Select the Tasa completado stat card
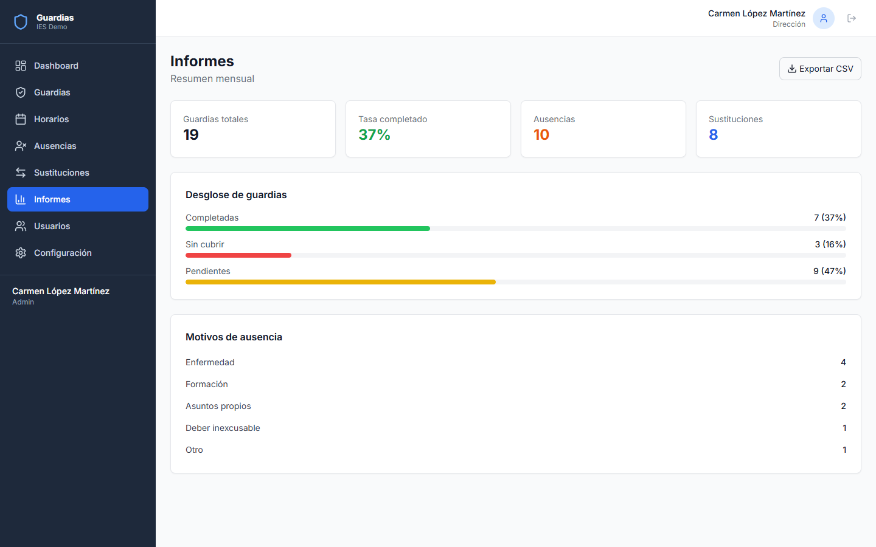 point(428,129)
